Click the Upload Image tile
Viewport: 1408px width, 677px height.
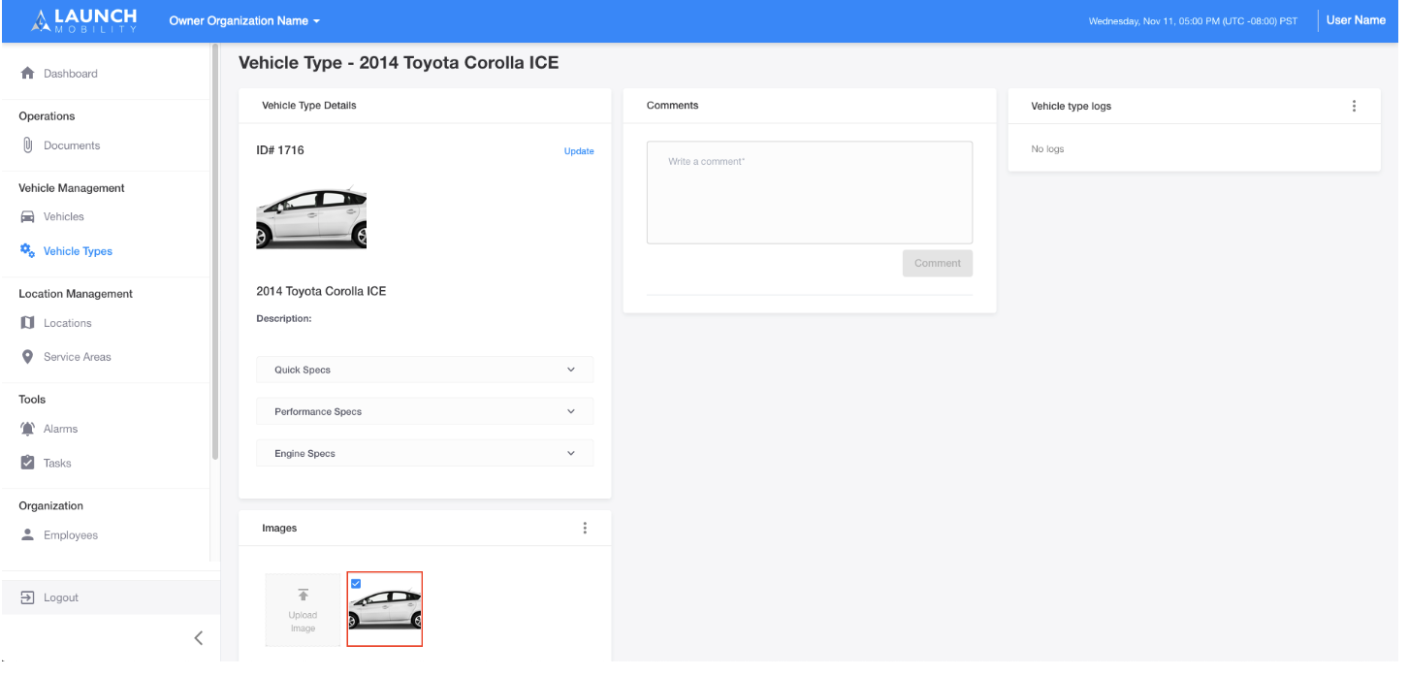point(303,610)
